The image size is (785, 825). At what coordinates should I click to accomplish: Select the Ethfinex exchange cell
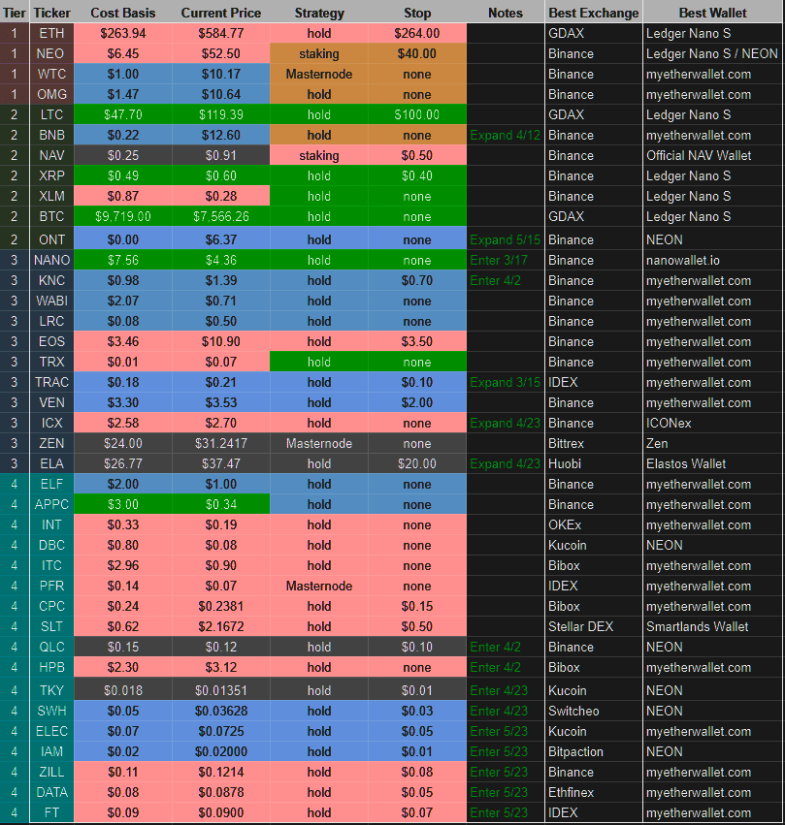593,792
